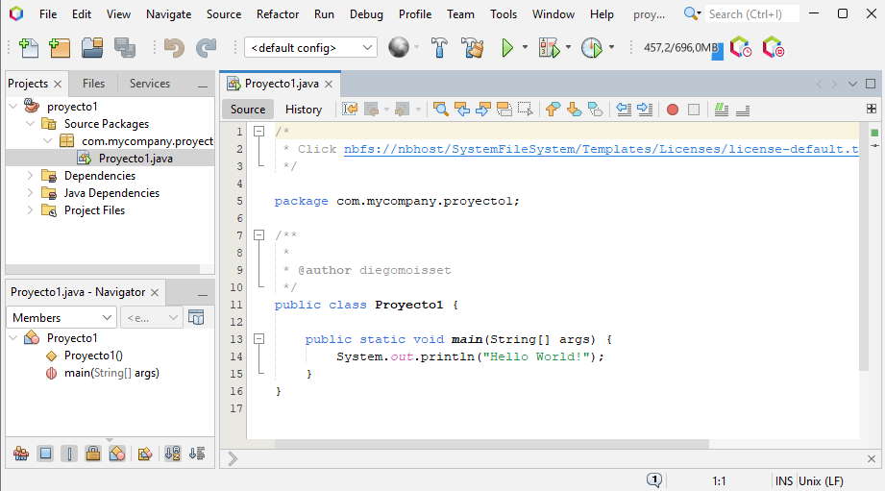Shift line left icon

624,109
